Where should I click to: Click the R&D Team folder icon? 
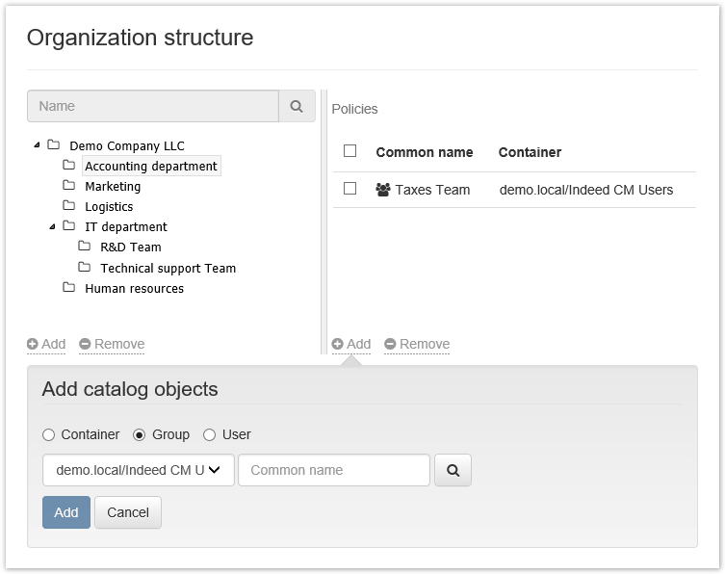85,247
